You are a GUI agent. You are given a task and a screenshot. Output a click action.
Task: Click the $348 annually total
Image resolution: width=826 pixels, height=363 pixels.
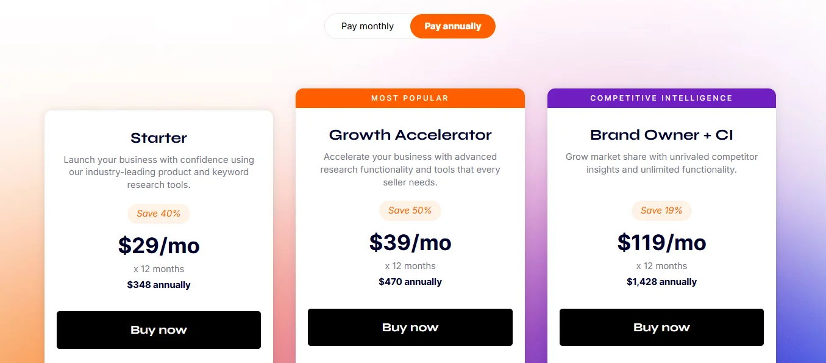click(x=158, y=285)
